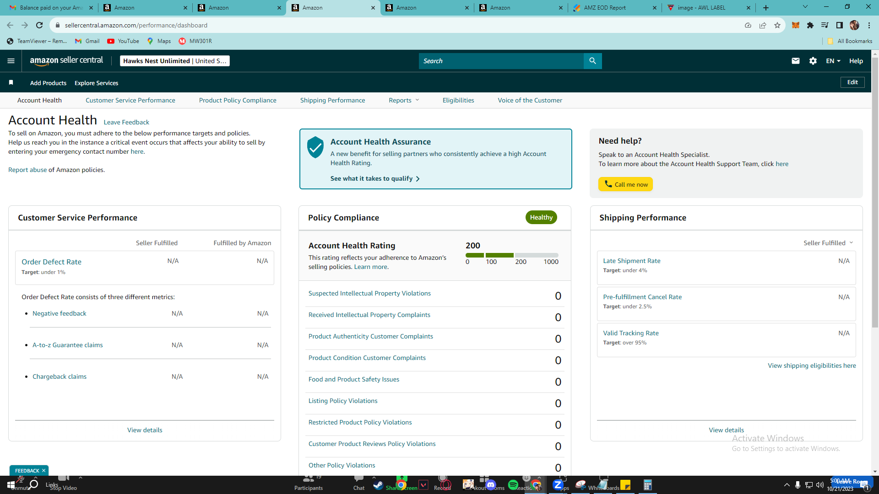Click the site lock icon in address bar
The height and width of the screenshot is (494, 879).
58,25
